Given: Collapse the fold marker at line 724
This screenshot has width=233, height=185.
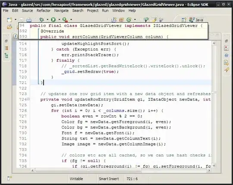Looking at the screenshot, I should tap(28, 99).
